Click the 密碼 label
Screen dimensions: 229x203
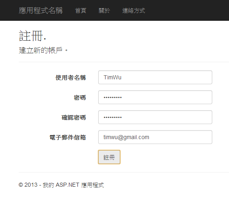click(80, 98)
